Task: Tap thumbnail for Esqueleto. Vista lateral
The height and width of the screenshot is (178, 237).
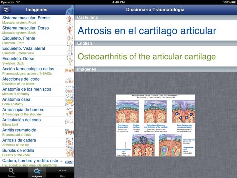Action: tap(69, 50)
